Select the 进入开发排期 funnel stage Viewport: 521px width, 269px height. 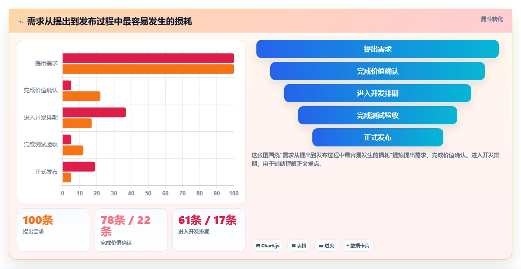click(377, 93)
